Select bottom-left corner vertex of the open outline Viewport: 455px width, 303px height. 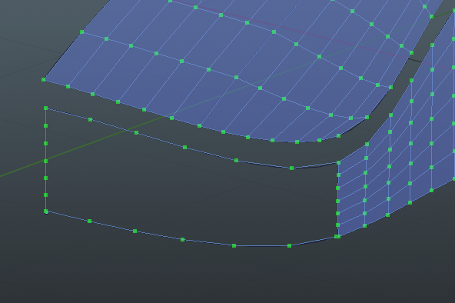[46, 211]
